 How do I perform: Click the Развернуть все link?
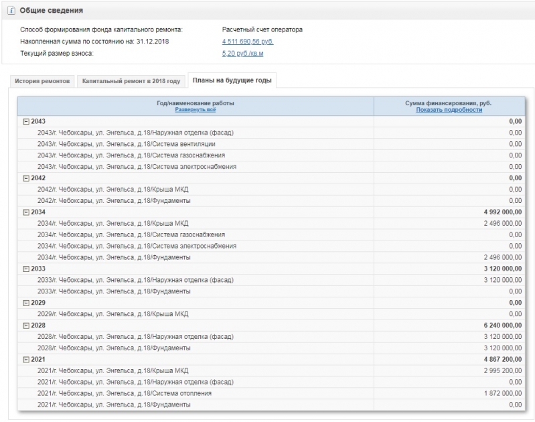pyautogui.click(x=195, y=110)
